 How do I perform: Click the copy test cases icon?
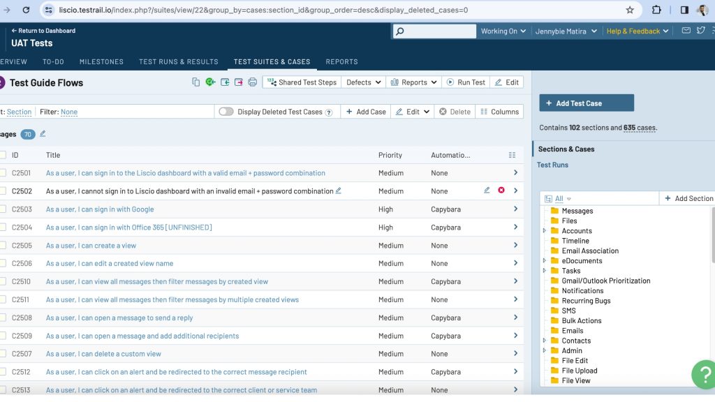pos(196,82)
